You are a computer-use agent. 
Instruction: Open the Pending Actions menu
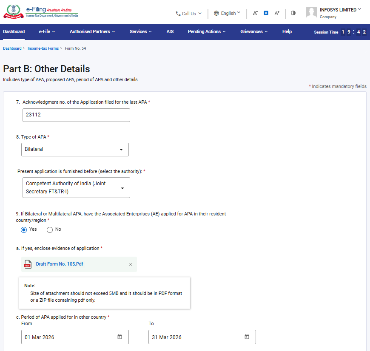click(206, 31)
